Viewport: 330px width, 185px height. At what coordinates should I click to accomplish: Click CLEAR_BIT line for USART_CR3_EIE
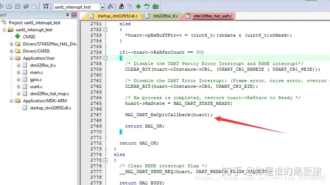click(x=191, y=86)
